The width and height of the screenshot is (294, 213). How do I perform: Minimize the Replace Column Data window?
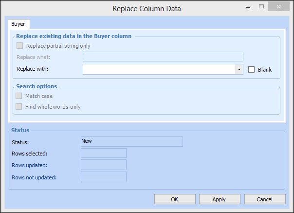(x=249, y=7)
